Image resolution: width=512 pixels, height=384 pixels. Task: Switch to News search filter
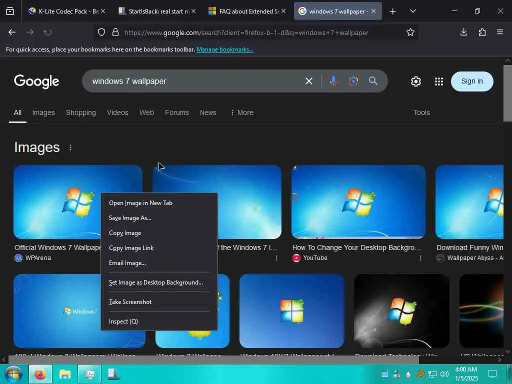click(208, 112)
